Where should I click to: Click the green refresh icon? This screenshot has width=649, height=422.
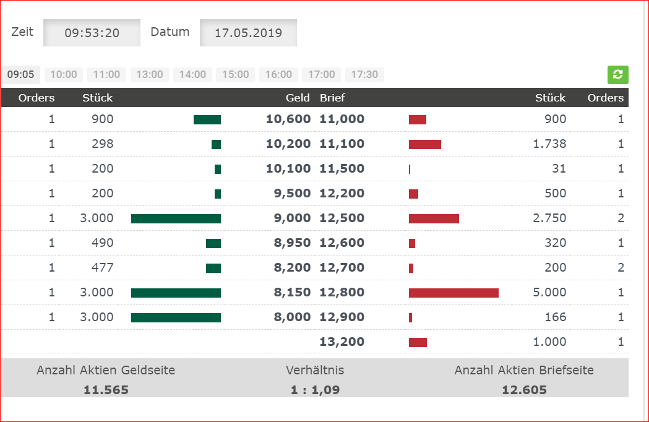pos(617,75)
